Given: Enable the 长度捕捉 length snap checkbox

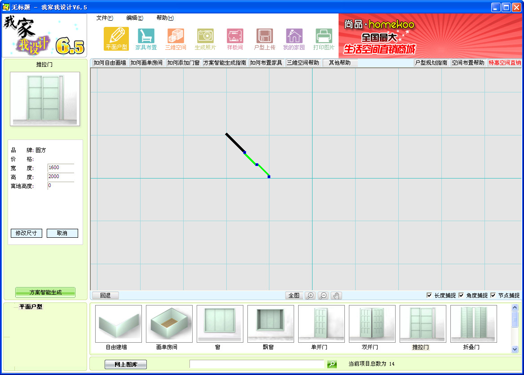Looking at the screenshot, I should (430, 295).
